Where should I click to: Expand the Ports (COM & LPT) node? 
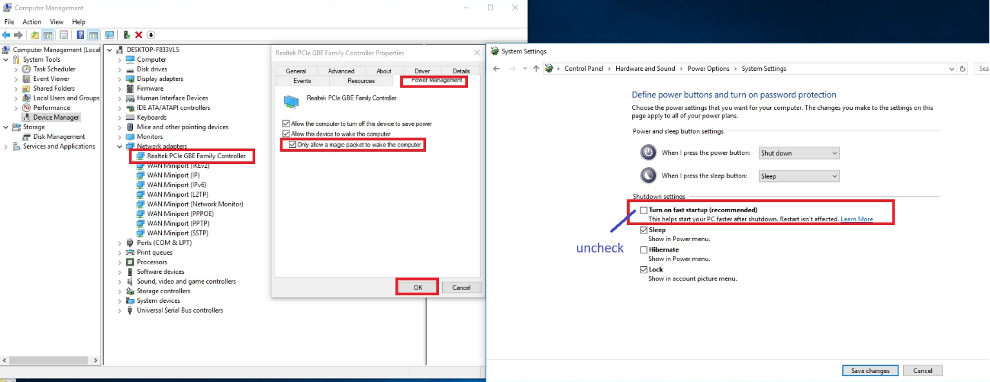tap(120, 242)
